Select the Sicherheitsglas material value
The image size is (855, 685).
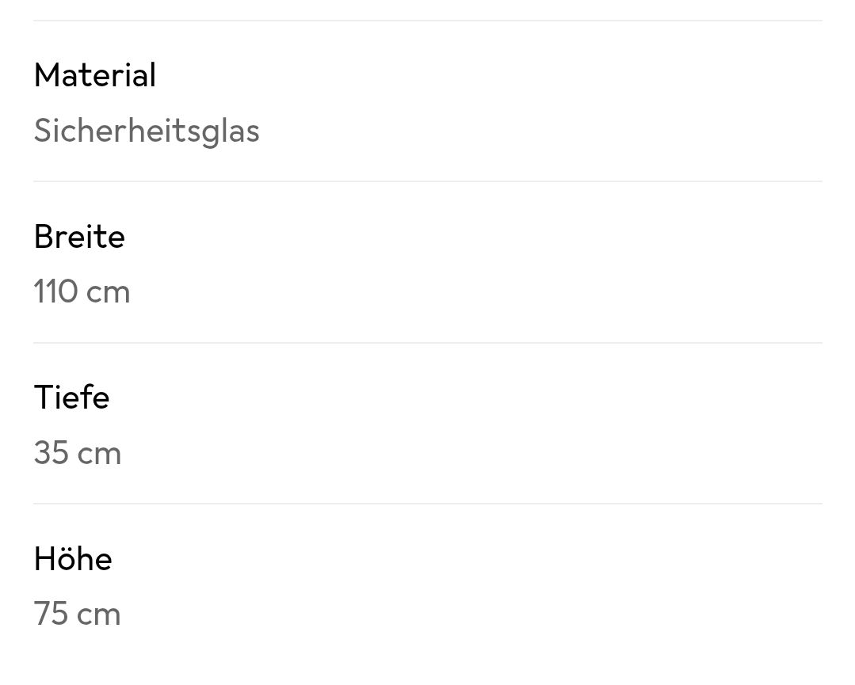click(x=147, y=132)
